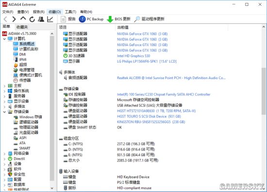Viewport: 267px width, 192px height.
Task: Click BIOS 更新 update button
Action: coord(118,19)
